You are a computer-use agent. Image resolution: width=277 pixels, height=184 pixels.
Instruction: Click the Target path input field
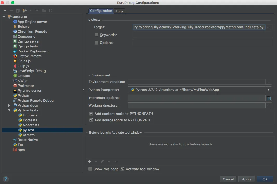[x=199, y=27]
